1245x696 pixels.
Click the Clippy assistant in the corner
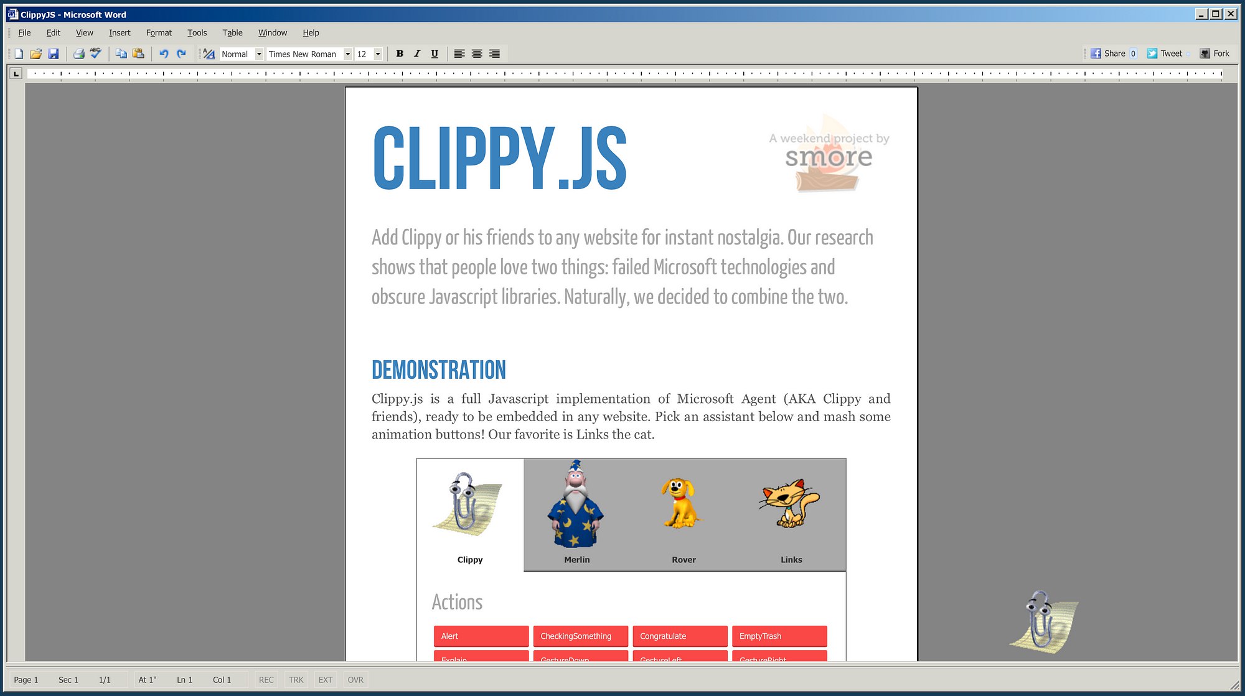point(1043,621)
